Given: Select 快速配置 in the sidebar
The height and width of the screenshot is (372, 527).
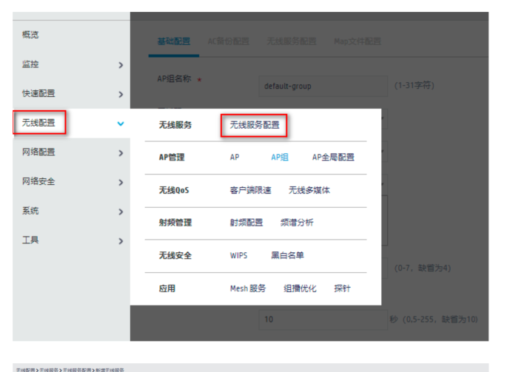Looking at the screenshot, I should [x=38, y=93].
